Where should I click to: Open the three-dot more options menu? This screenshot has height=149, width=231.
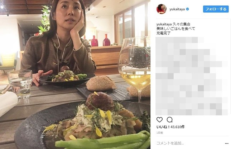pyautogui.click(x=227, y=143)
